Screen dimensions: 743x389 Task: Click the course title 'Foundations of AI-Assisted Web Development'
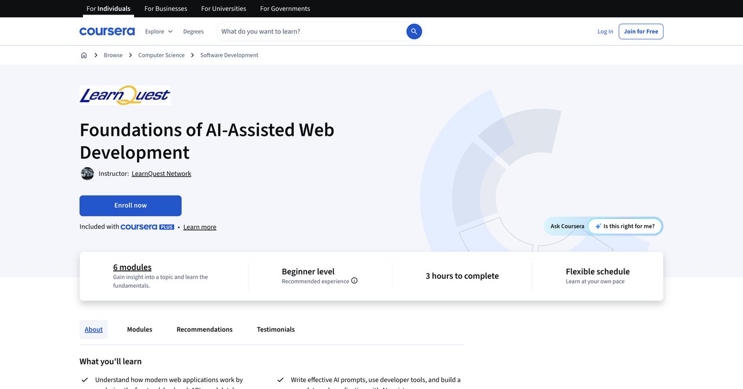coord(207,141)
